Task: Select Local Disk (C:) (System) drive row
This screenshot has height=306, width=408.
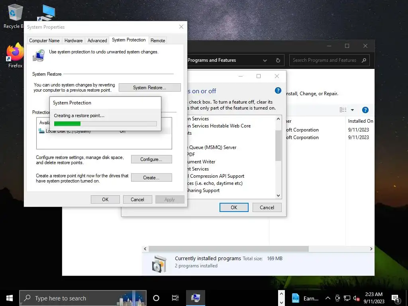Action: tap(104, 131)
